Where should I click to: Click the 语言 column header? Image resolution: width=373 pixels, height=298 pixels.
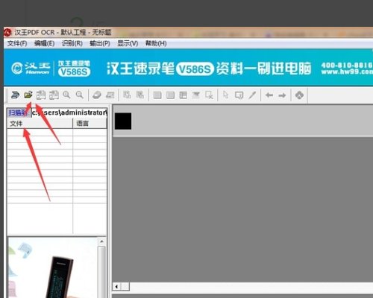click(90, 124)
